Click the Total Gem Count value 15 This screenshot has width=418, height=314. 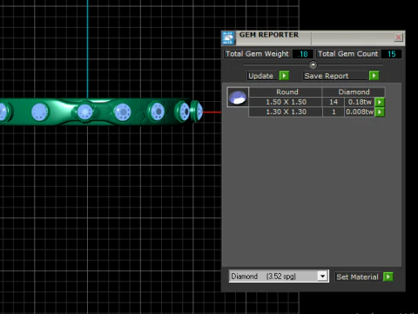pos(391,54)
